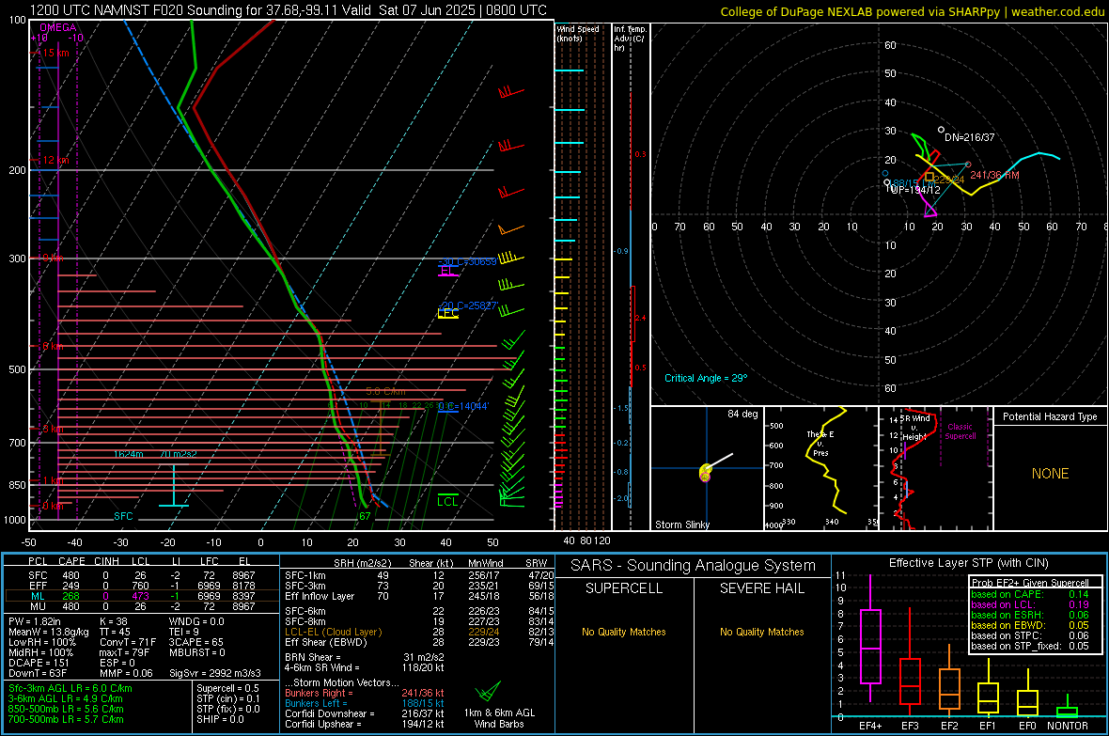This screenshot has width=1109, height=736.
Task: Click the SFC label on the Skew-T
Action: click(123, 517)
